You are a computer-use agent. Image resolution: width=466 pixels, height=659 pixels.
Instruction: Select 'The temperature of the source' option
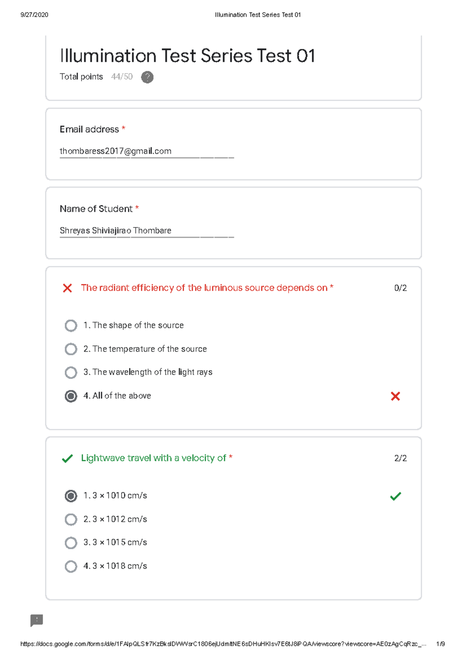[x=71, y=349]
